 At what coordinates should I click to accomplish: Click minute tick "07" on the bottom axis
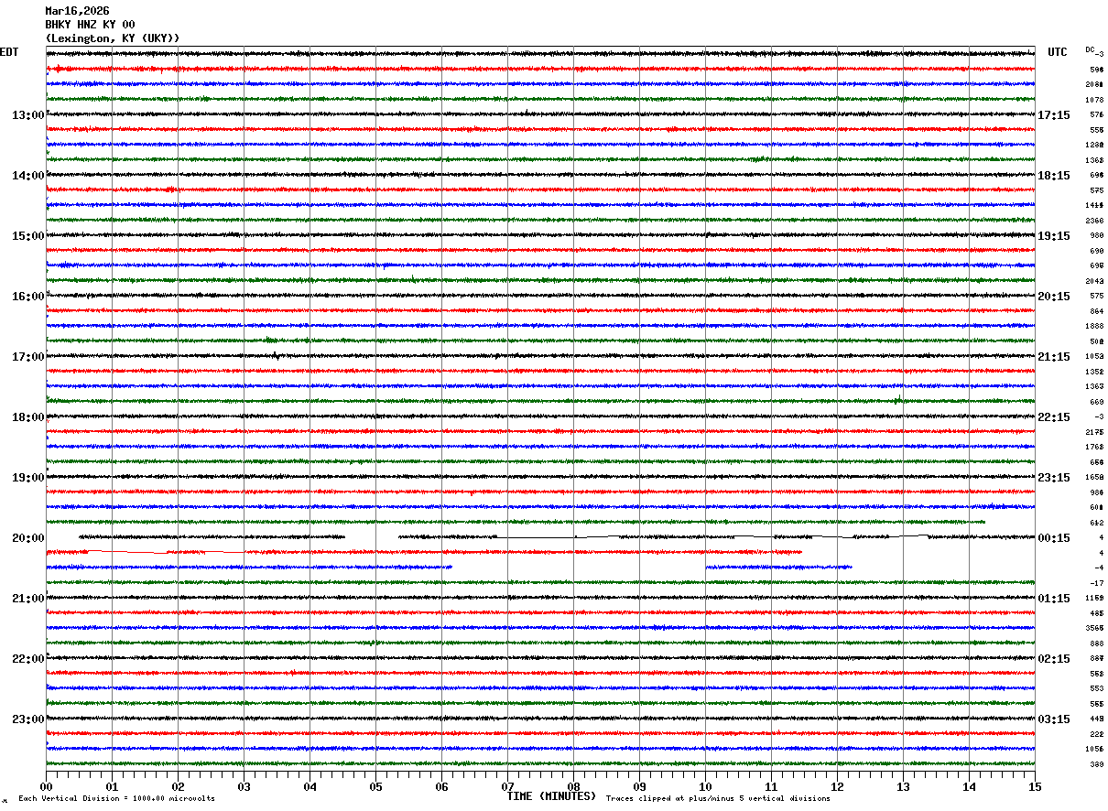pyautogui.click(x=507, y=786)
